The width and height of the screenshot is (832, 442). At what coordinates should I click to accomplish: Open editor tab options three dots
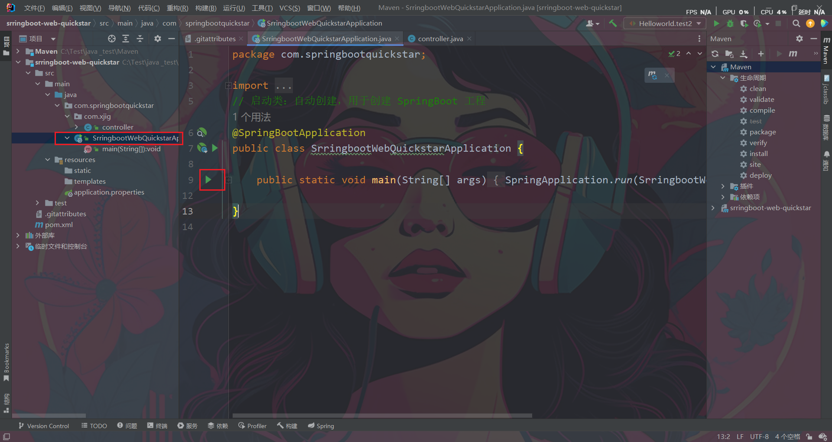[x=699, y=39]
